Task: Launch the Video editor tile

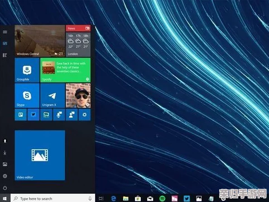Action: pyautogui.click(x=40, y=155)
